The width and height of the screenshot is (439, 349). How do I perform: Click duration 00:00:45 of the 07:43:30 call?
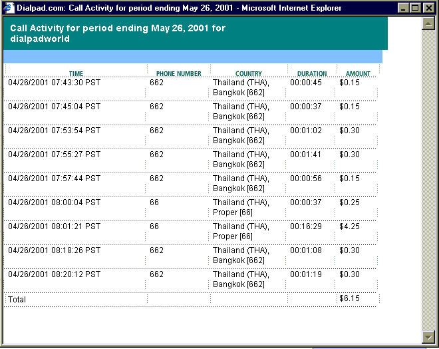tap(306, 83)
